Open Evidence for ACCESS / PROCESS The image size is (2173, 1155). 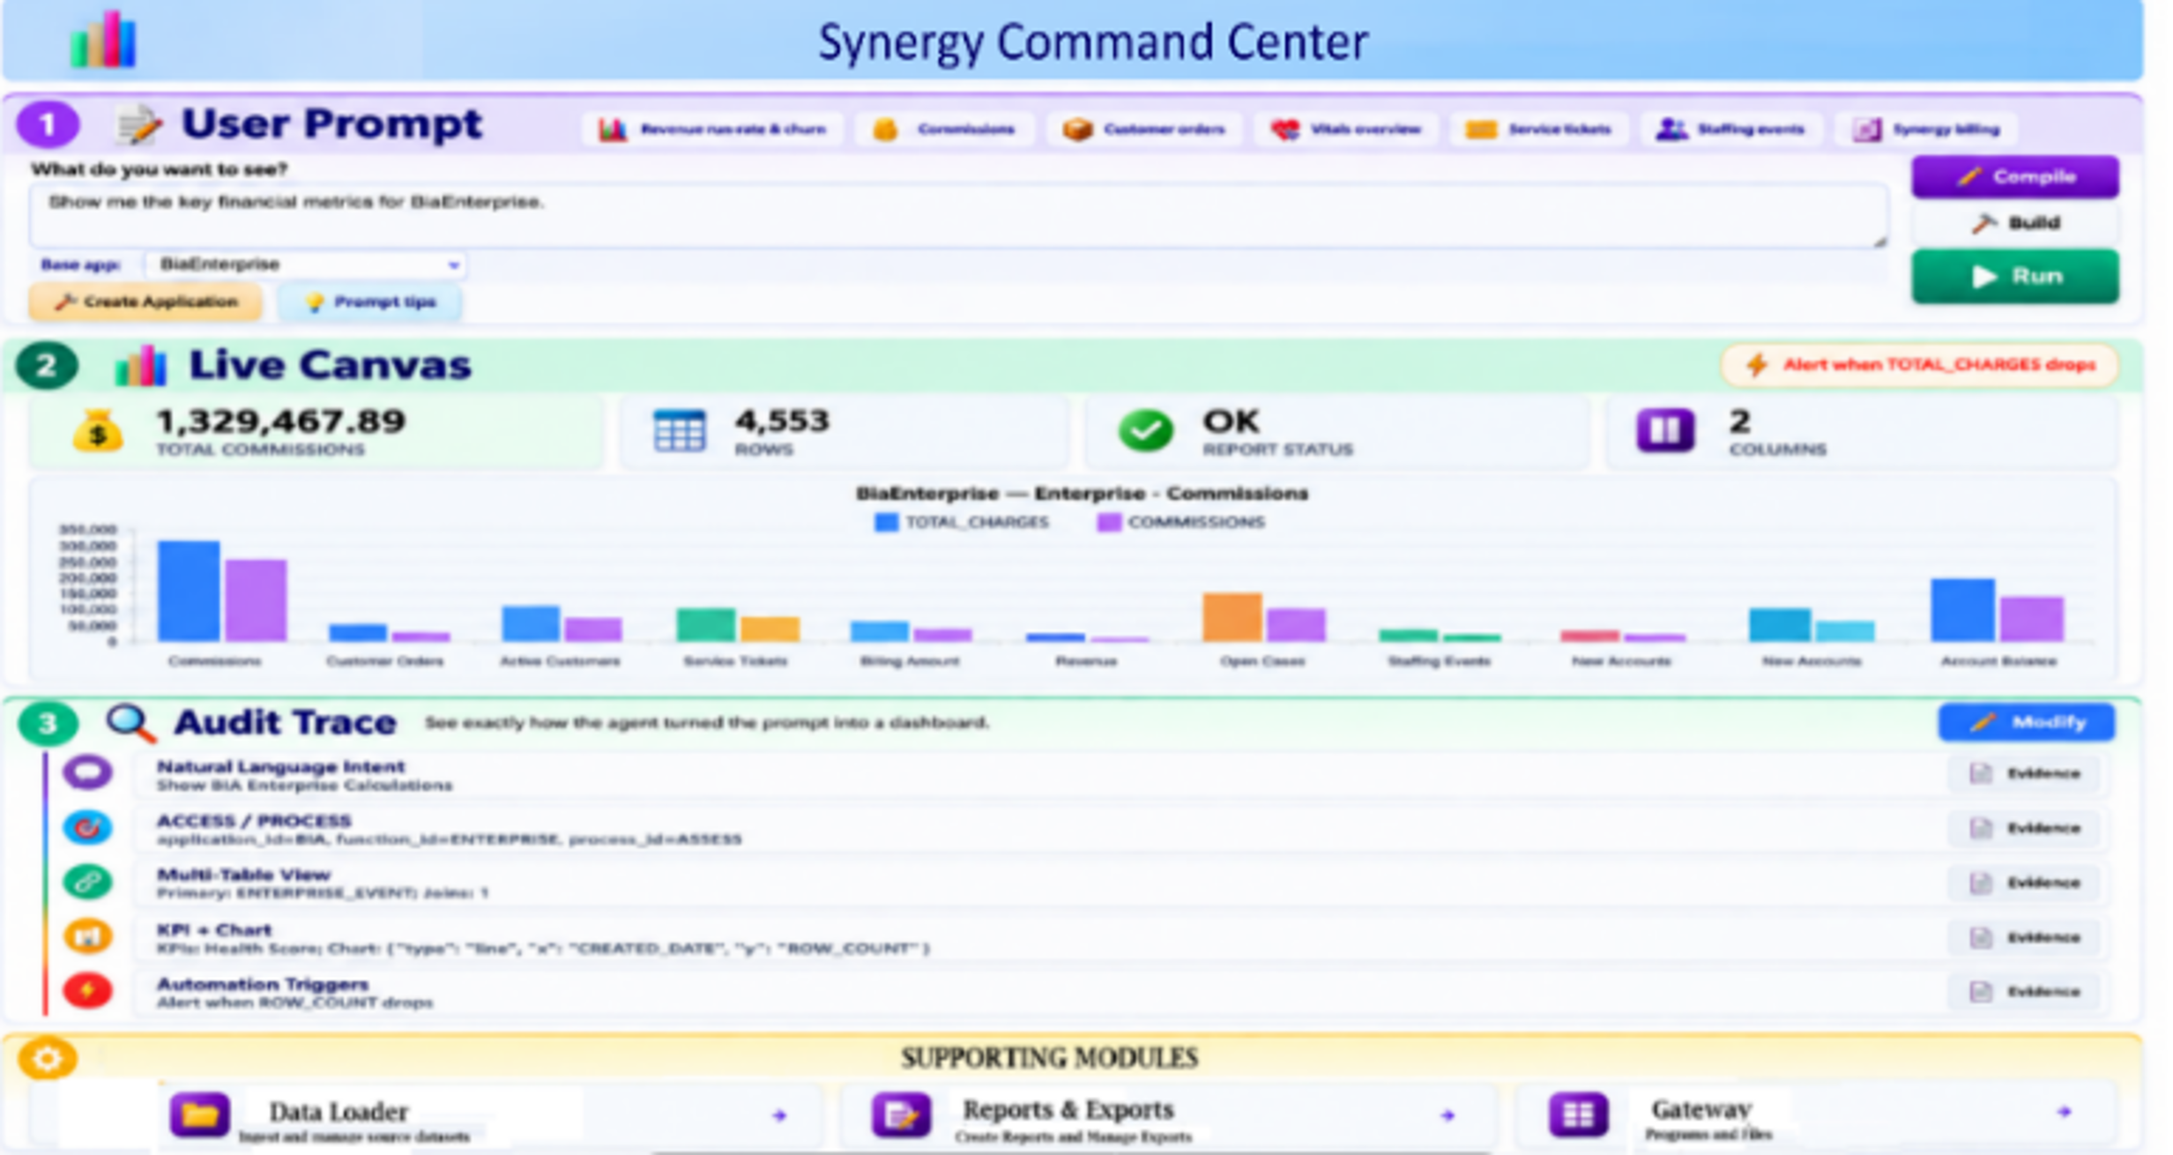point(2024,829)
